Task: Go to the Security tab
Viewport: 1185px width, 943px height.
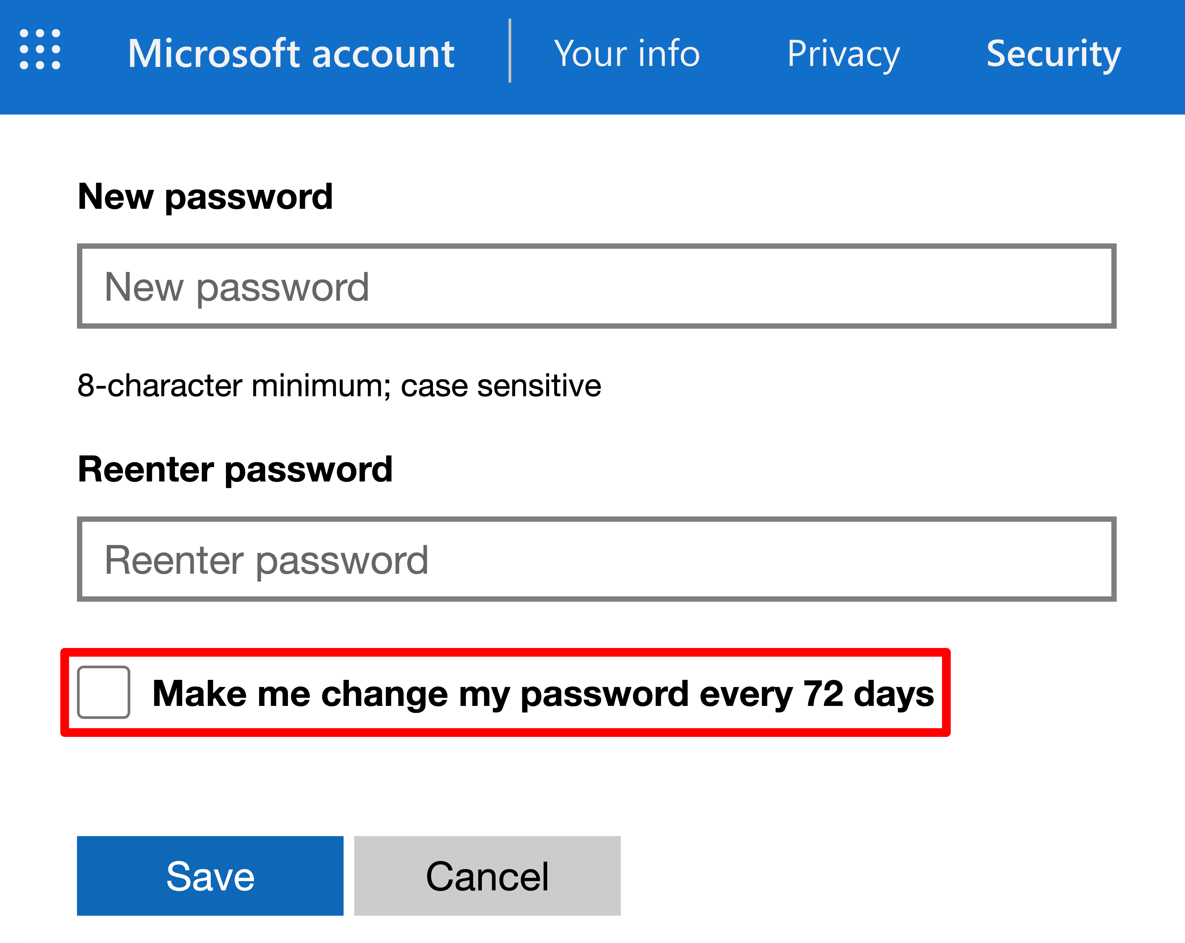Action: 1053,54
